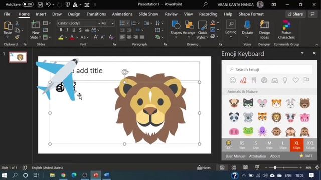This screenshot has height=180, width=321.
Task: Insert the black-and-white cat emoji
Action: [248, 103]
